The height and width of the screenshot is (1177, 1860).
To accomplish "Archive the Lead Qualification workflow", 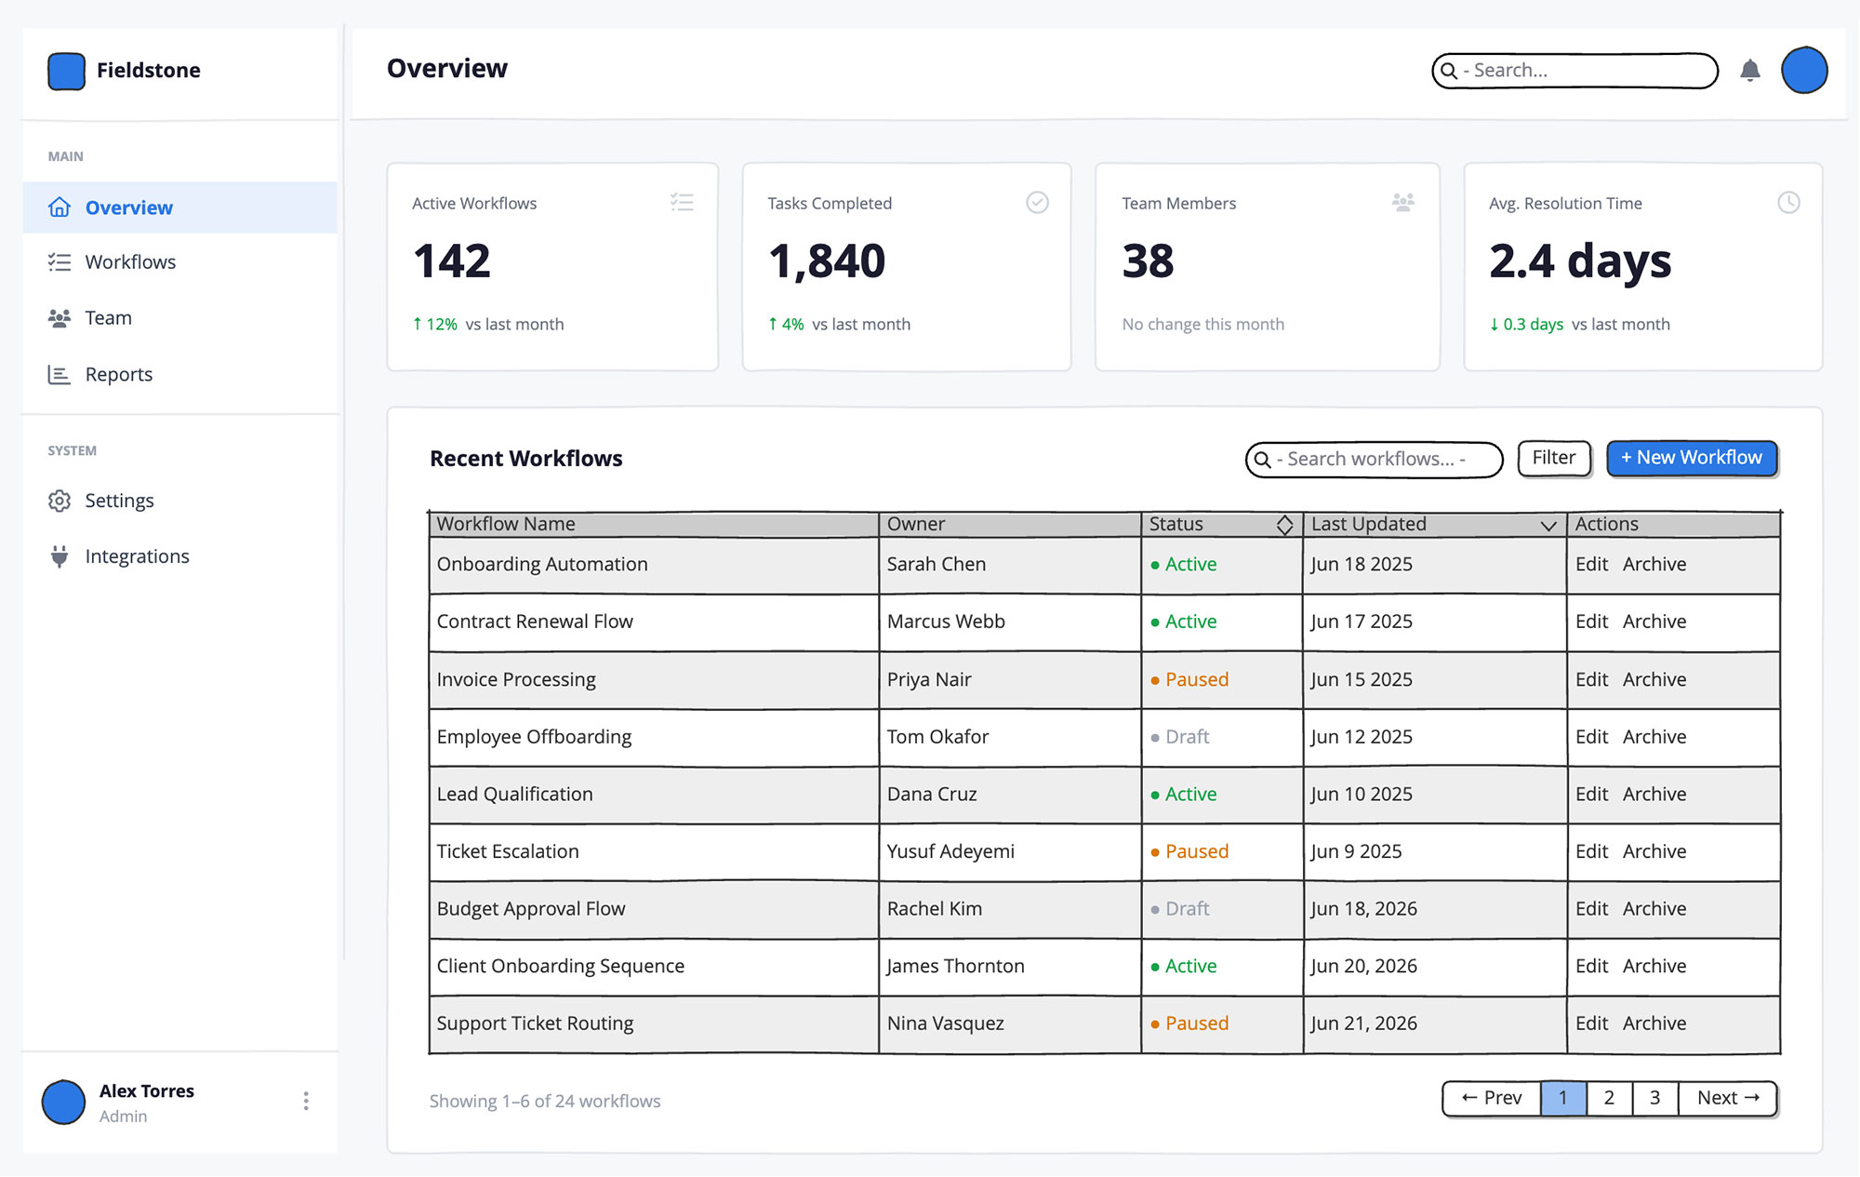I will (x=1654, y=795).
